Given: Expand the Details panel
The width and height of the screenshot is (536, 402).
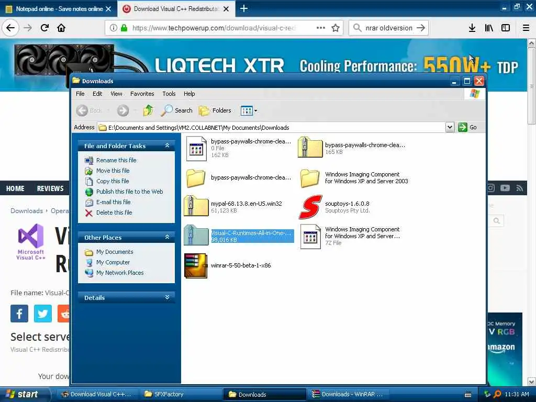Looking at the screenshot, I should pos(167,297).
